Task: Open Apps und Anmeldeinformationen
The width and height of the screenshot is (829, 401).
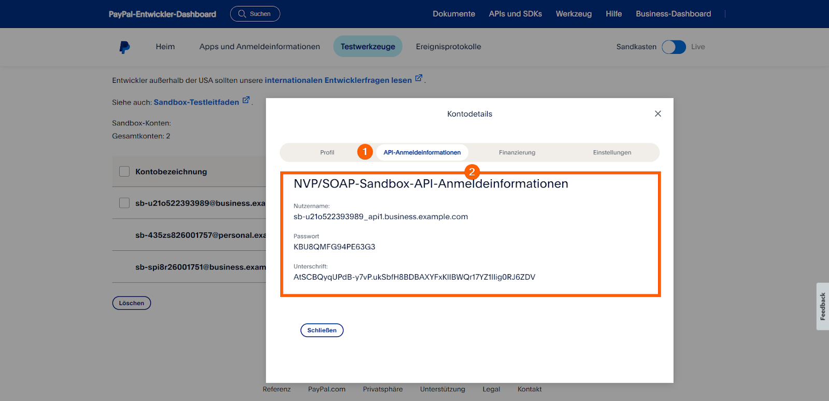Action: [260, 47]
